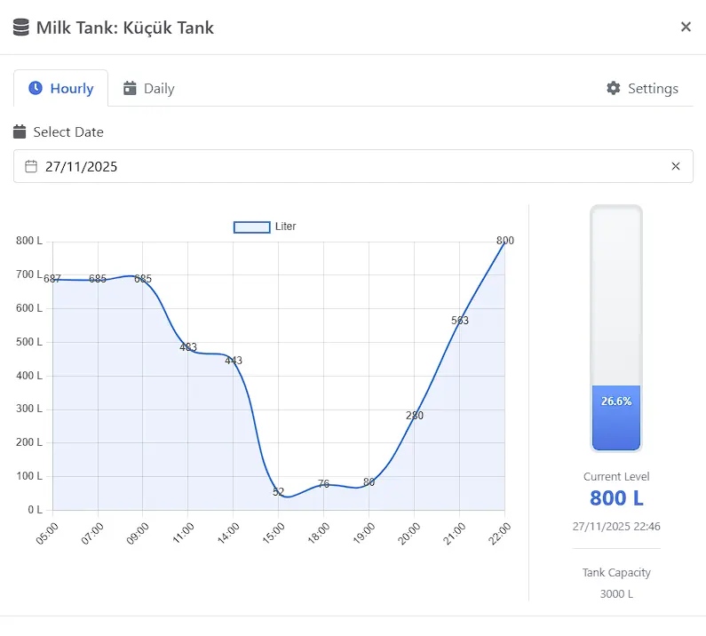Close the Milk Tank dialog
This screenshot has height=636, width=706.
(x=686, y=27)
